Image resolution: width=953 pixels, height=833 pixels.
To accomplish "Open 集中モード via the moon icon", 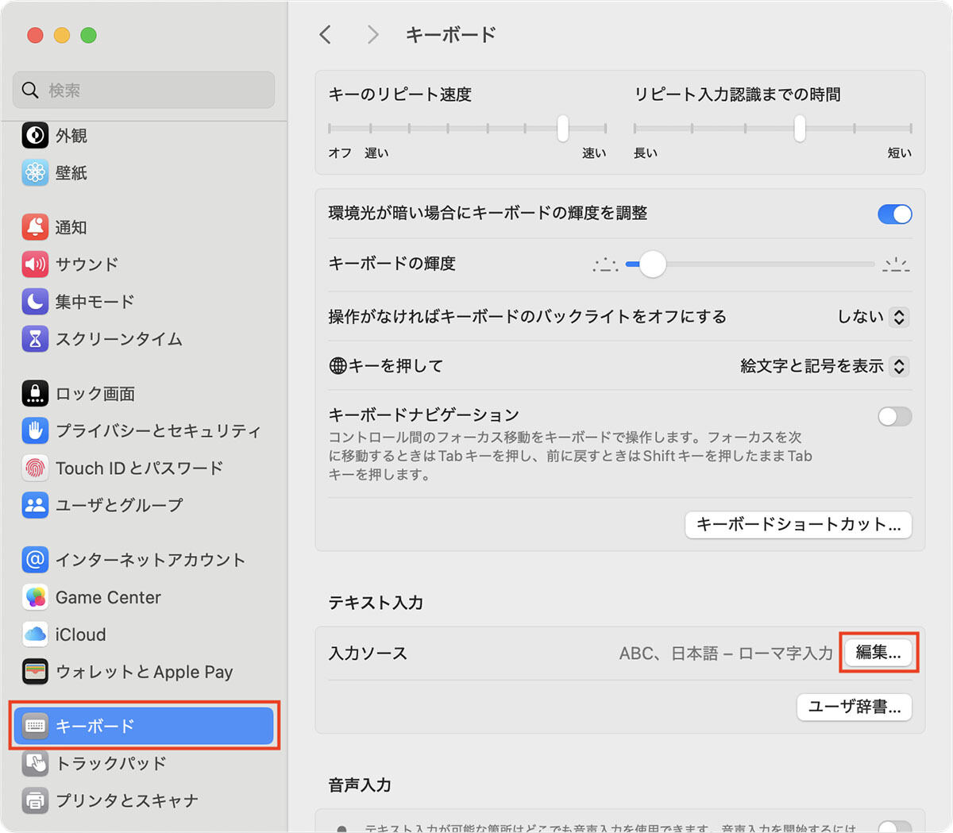I will [34, 302].
